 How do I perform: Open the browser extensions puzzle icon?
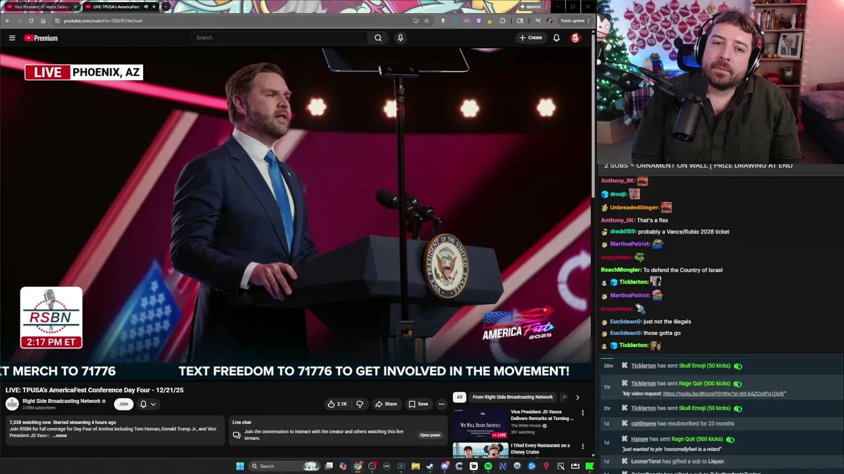(x=502, y=20)
